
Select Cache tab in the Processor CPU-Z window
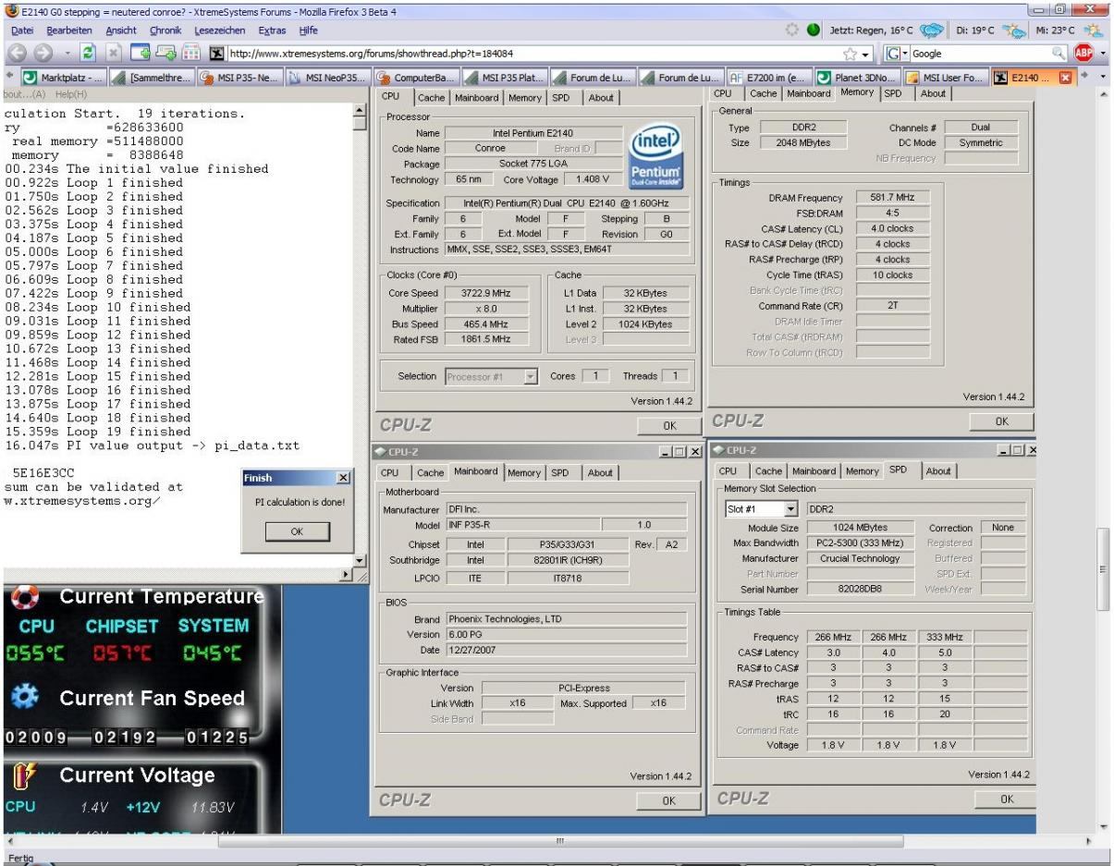(431, 97)
